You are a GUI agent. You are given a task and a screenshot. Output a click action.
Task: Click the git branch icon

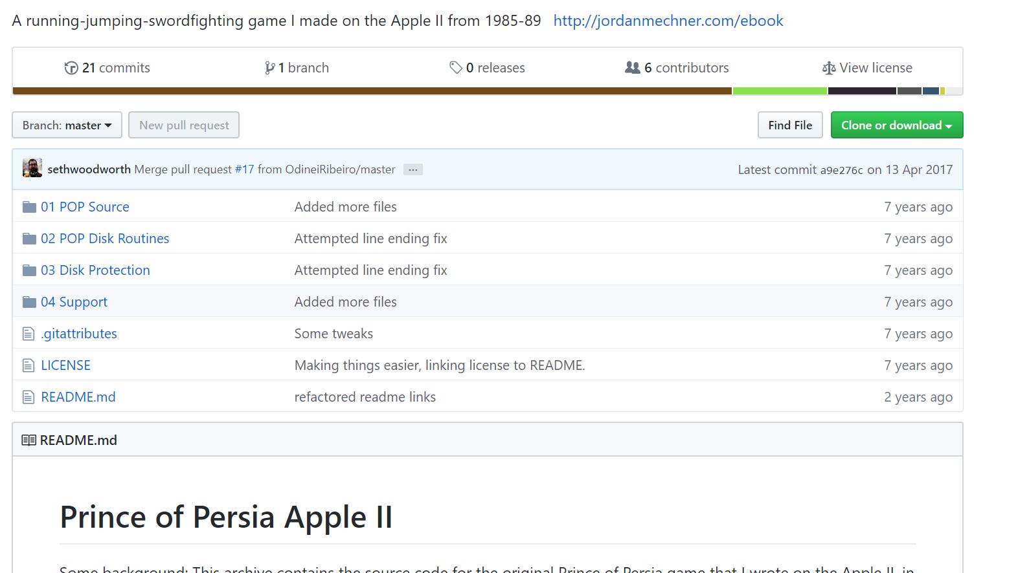point(269,68)
